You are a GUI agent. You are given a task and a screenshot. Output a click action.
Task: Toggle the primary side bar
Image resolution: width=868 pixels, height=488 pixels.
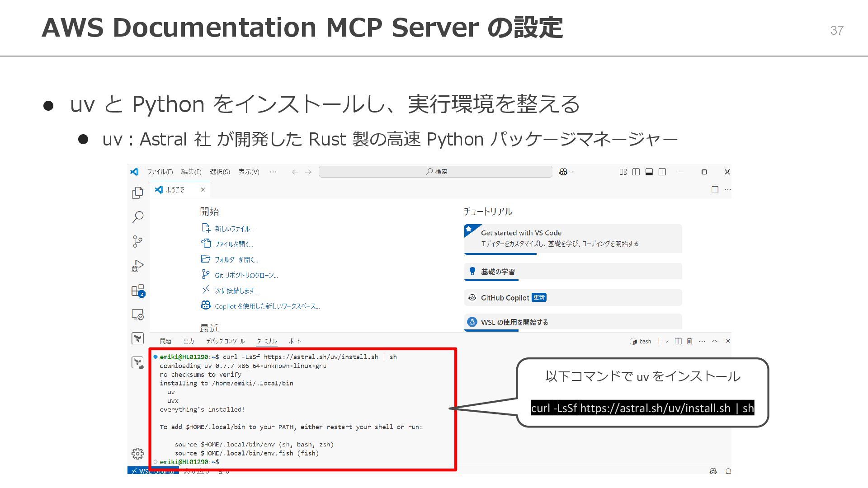[636, 172]
